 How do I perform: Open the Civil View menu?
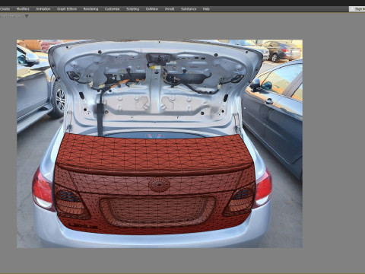point(152,9)
